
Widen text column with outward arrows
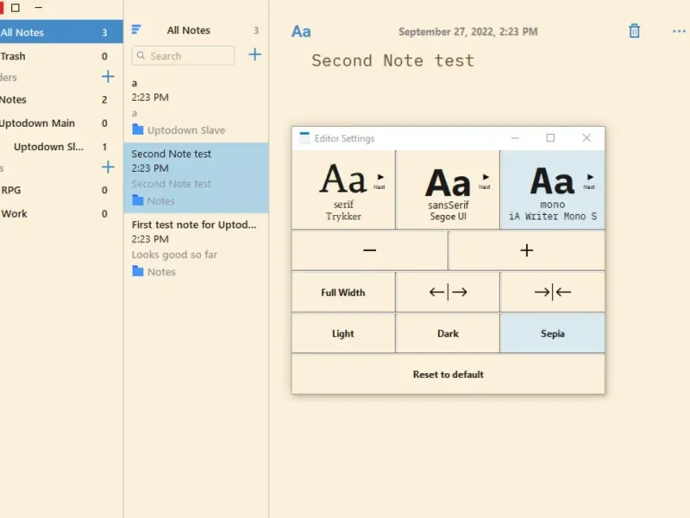(x=448, y=292)
